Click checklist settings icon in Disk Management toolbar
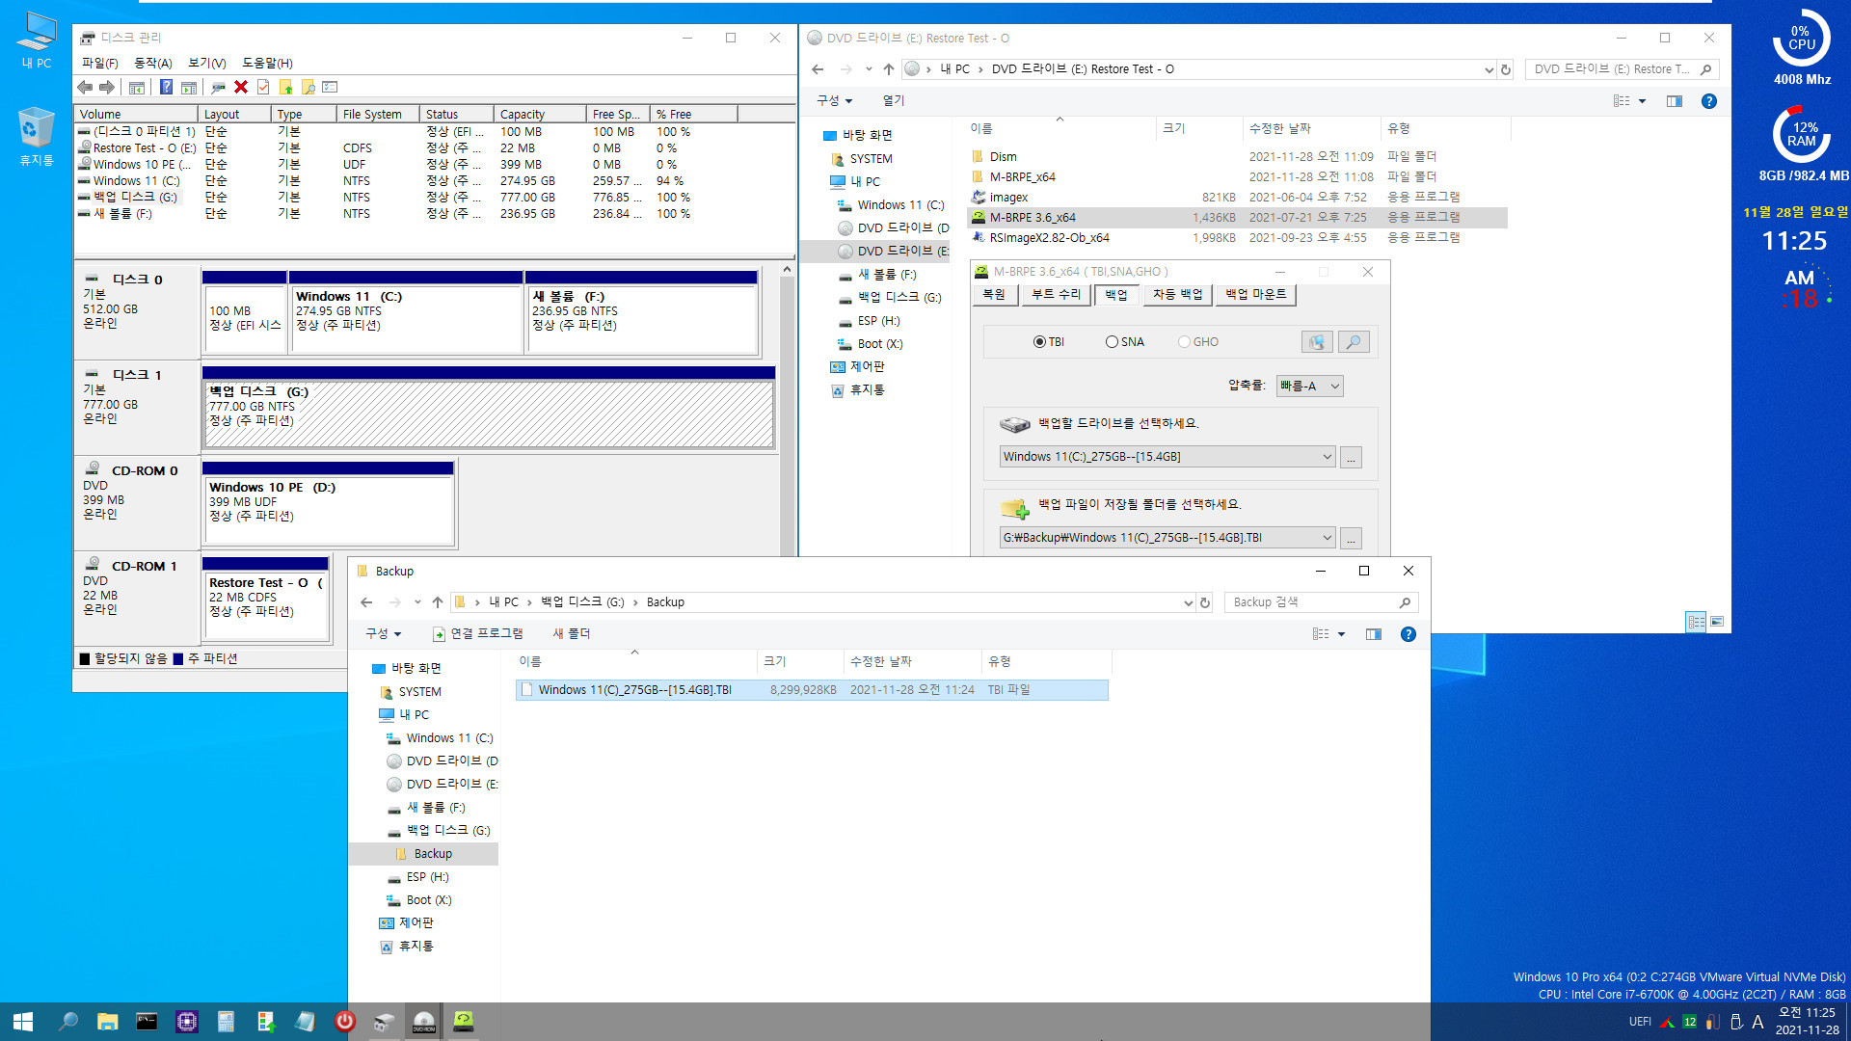This screenshot has width=1851, height=1041. [330, 88]
